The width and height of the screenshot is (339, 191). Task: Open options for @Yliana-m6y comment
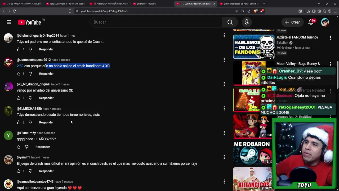click(224, 133)
